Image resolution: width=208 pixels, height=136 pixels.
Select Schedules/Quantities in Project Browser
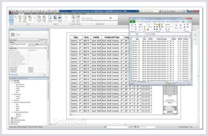click(19, 120)
